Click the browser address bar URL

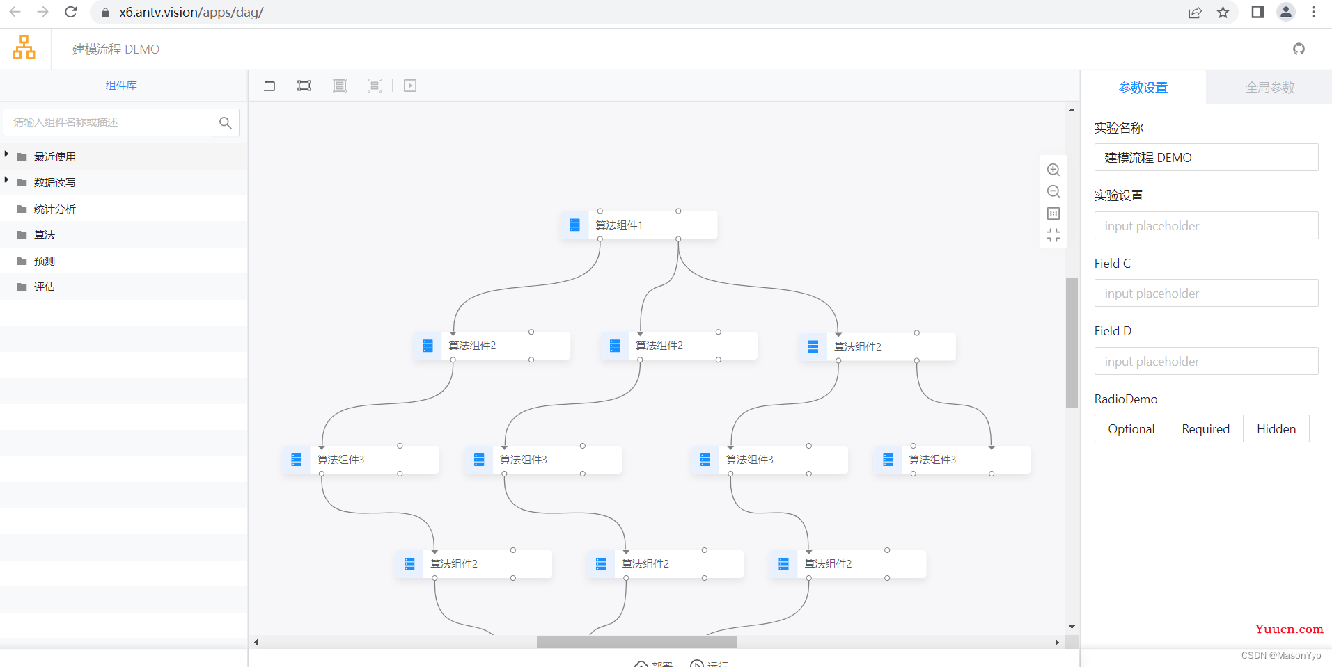(x=191, y=13)
